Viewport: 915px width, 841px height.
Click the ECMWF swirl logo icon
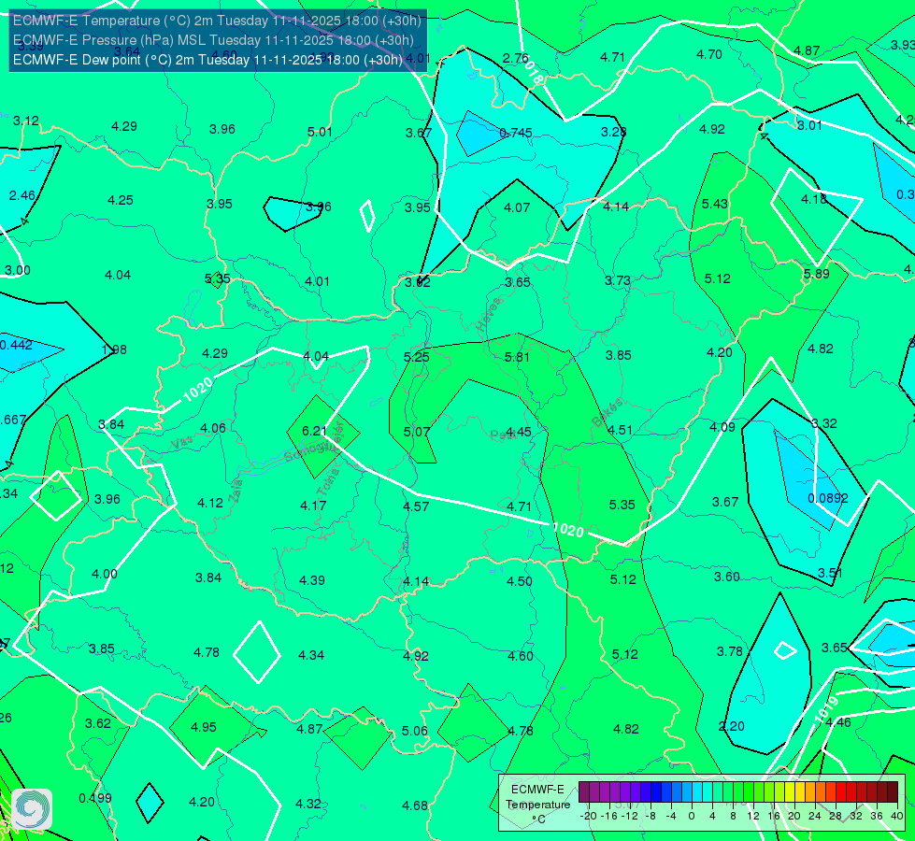pos(32,809)
